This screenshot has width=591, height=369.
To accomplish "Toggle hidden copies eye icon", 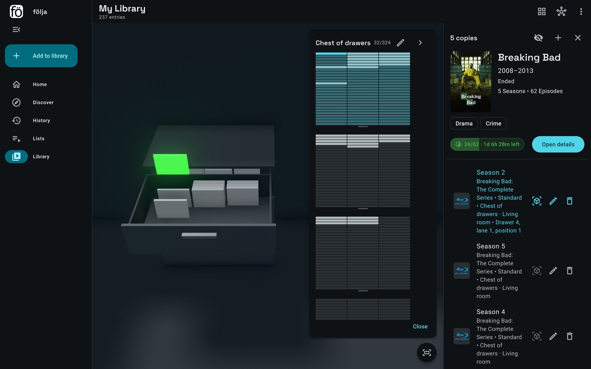I will [x=538, y=38].
